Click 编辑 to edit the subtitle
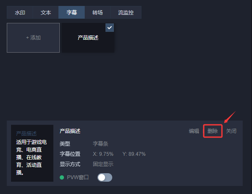The height and width of the screenshot is (194, 252). click(x=194, y=131)
